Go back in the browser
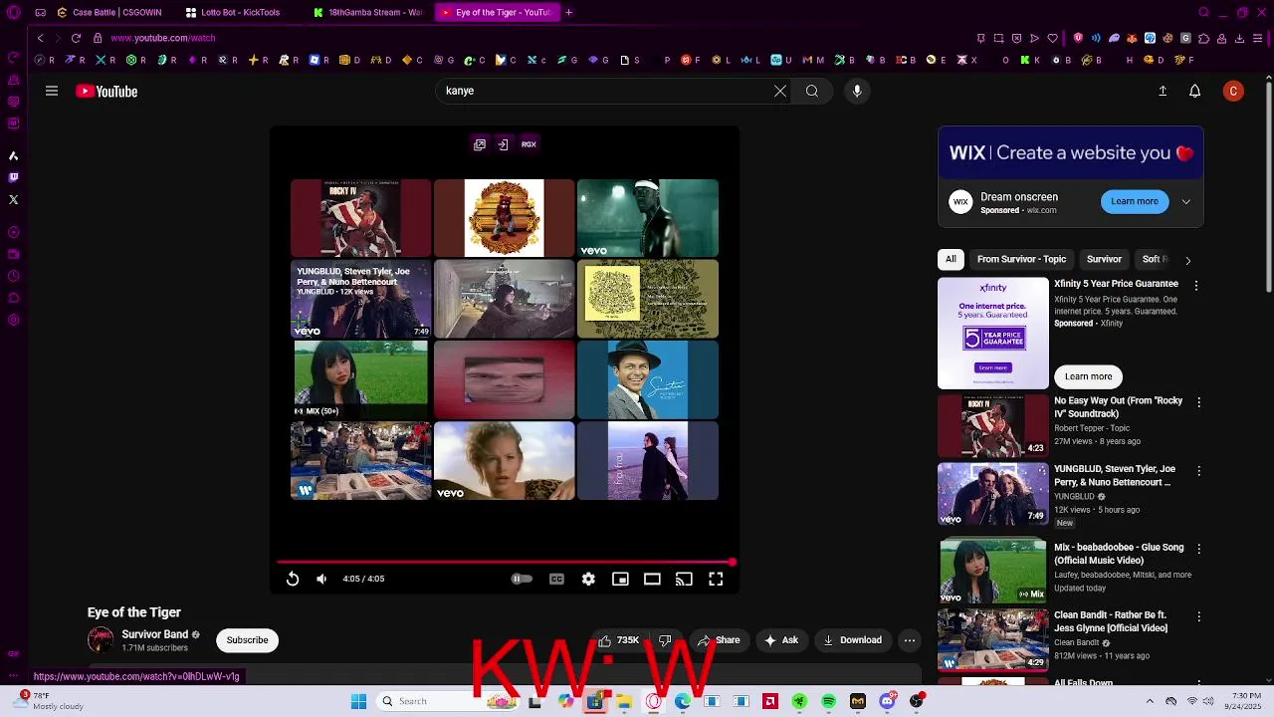This screenshot has width=1274, height=717. point(40,38)
